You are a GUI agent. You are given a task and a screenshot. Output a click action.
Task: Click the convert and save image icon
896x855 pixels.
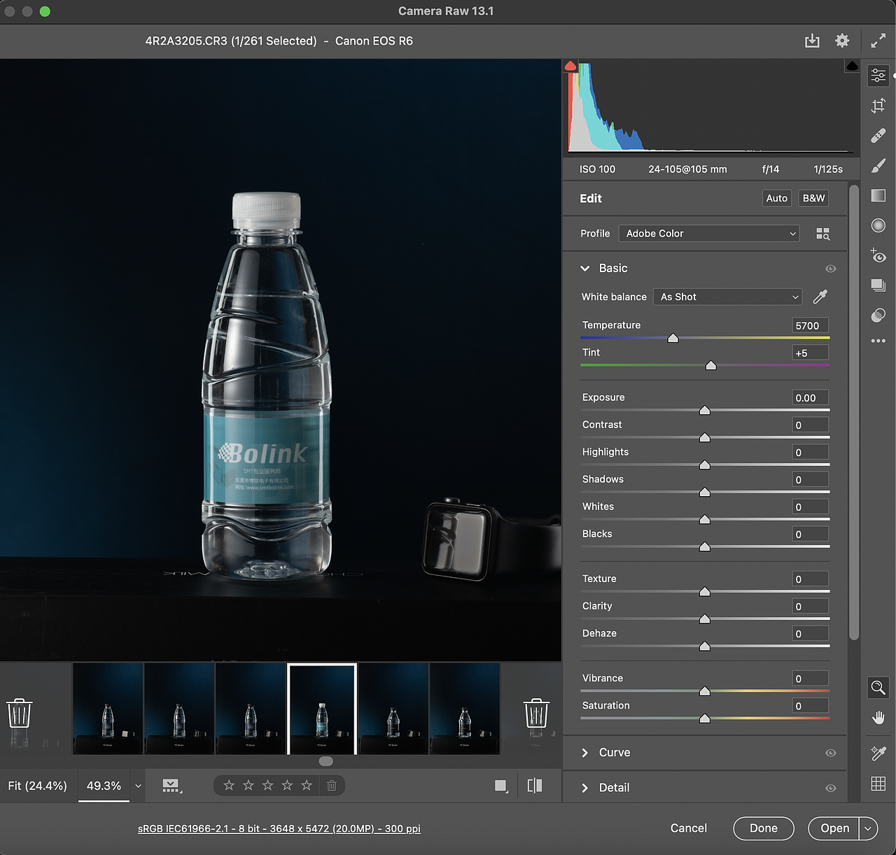point(812,41)
